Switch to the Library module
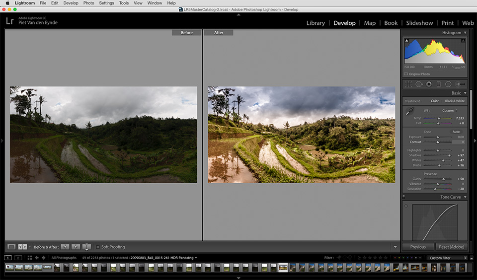This screenshot has width=477, height=280. coord(316,23)
